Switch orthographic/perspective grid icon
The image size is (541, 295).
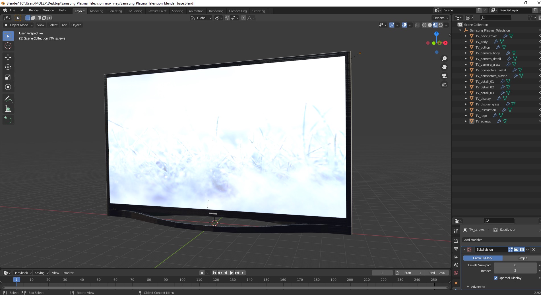[444, 85]
